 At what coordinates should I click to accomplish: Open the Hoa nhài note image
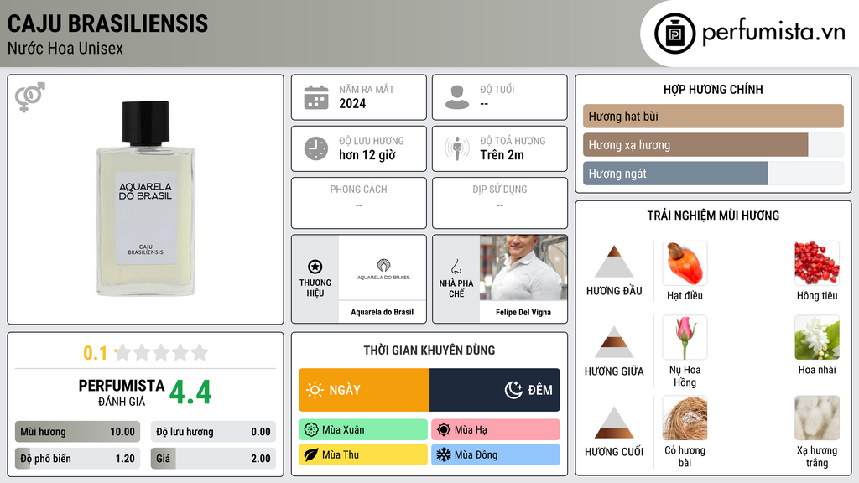[x=817, y=337]
